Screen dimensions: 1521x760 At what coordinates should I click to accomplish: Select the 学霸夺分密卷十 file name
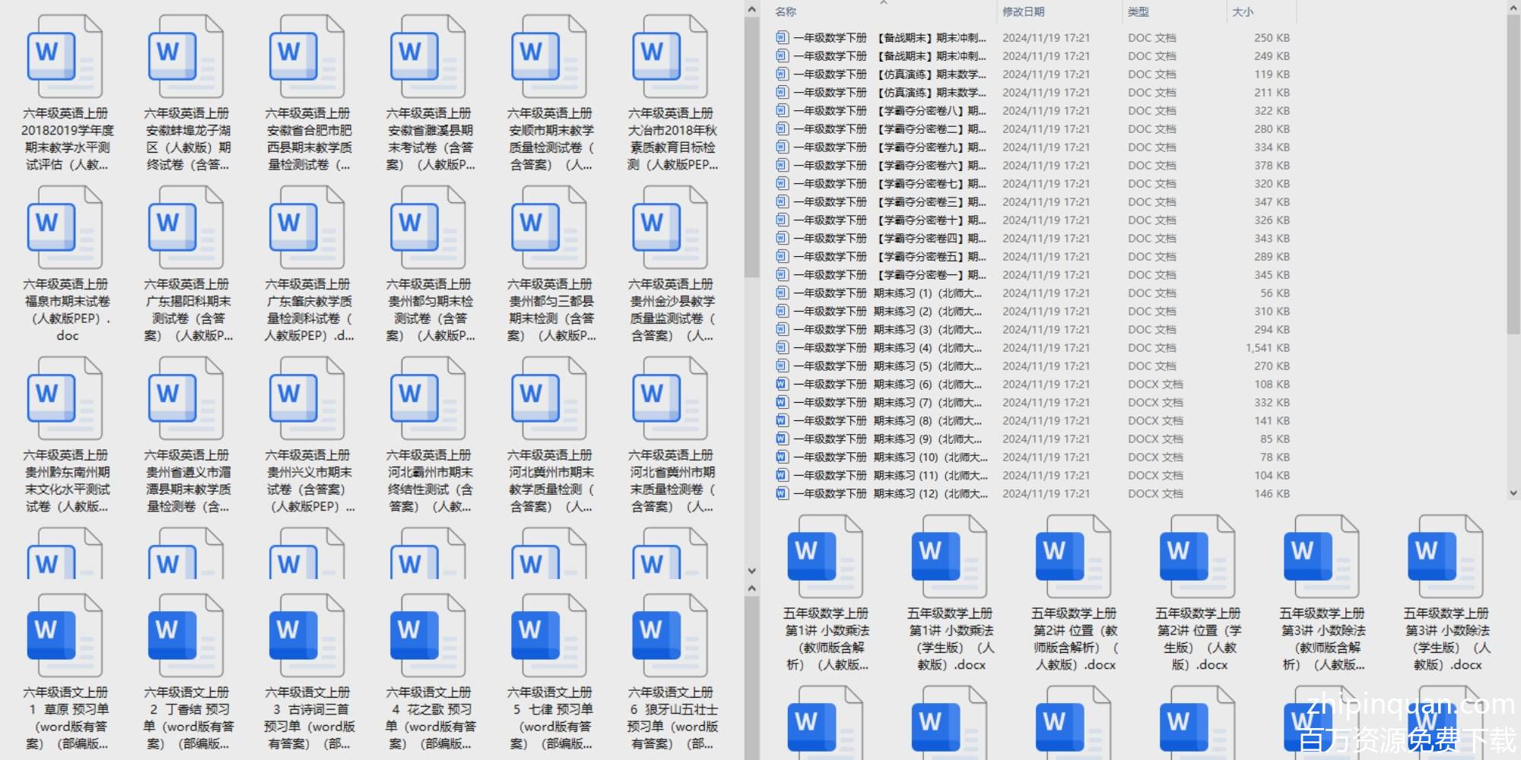[x=889, y=220]
